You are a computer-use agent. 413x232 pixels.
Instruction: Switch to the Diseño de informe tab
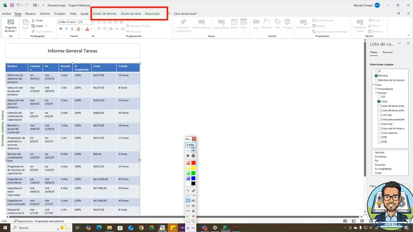[x=105, y=14]
